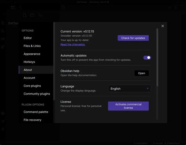The height and width of the screenshot is (145, 186).
Task: Click the License setting label
Action: (66, 102)
